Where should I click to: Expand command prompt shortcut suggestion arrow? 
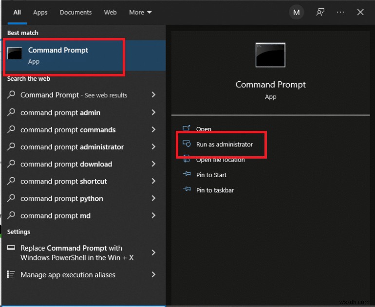pos(153,181)
